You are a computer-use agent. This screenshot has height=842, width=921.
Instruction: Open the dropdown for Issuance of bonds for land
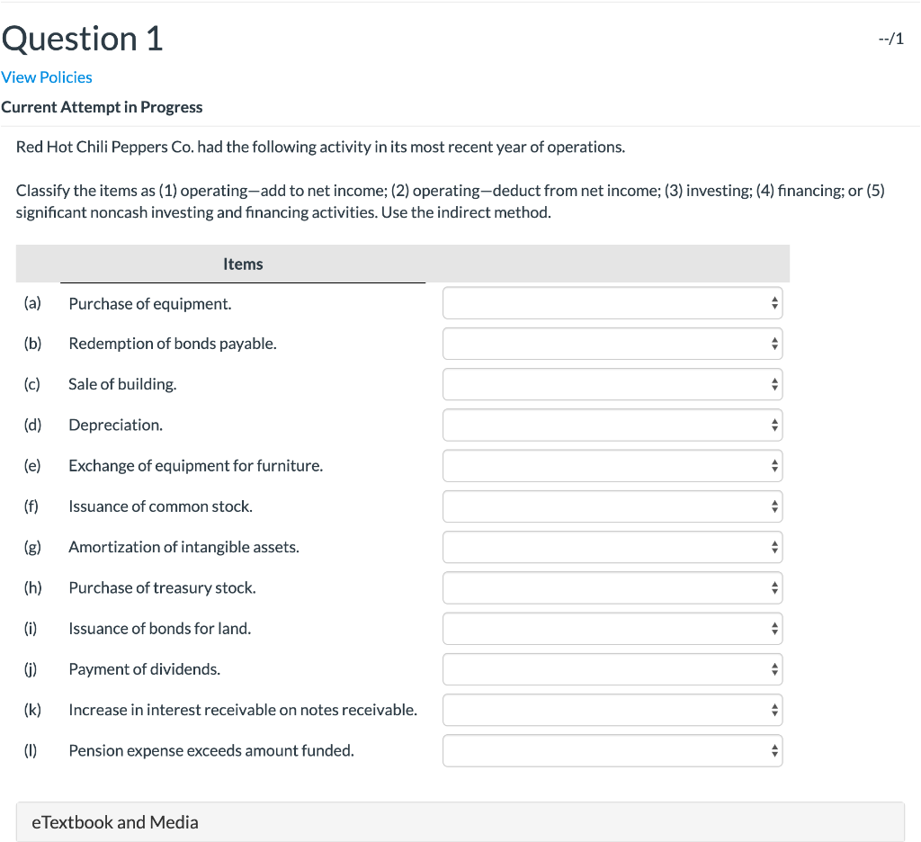[x=612, y=628]
